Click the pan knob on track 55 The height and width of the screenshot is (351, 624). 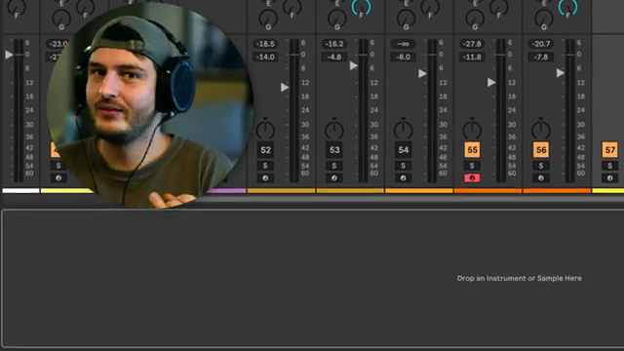tap(472, 129)
